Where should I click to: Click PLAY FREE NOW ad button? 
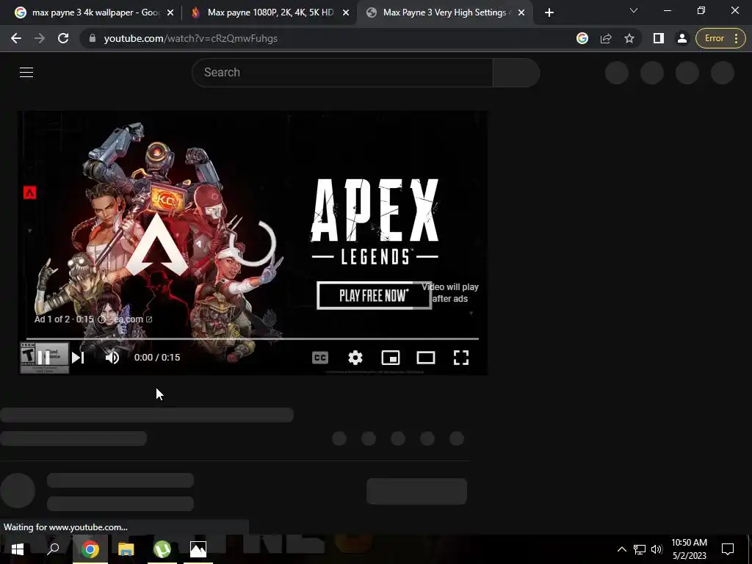[x=374, y=295]
